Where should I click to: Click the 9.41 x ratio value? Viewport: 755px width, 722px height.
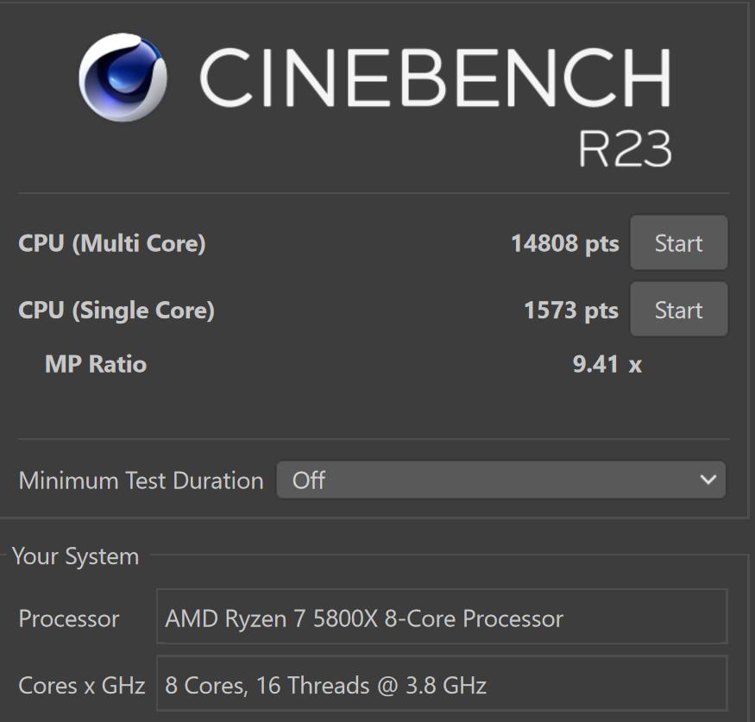tap(607, 364)
